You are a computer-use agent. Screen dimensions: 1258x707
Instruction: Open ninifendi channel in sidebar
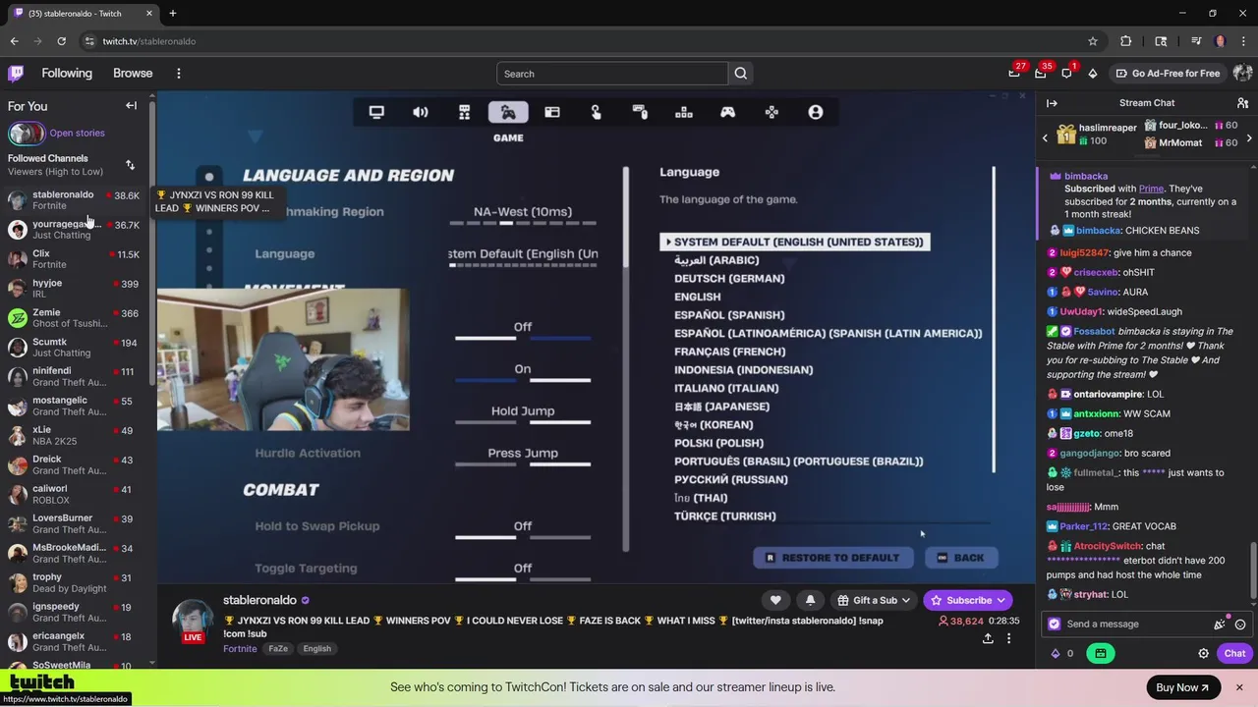(x=75, y=377)
